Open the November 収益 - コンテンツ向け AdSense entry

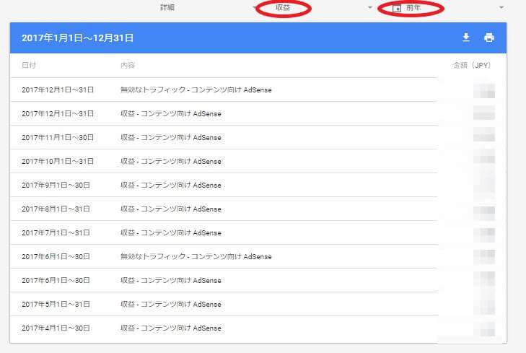point(171,137)
